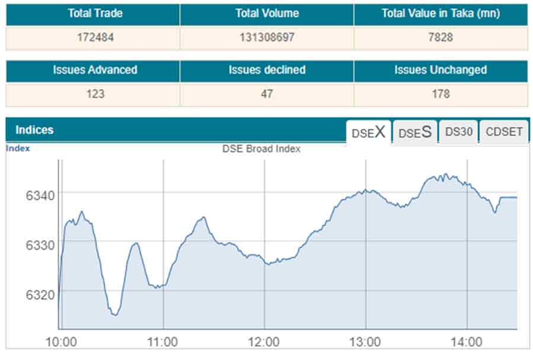Click the Total Value in Taka header

(x=441, y=14)
